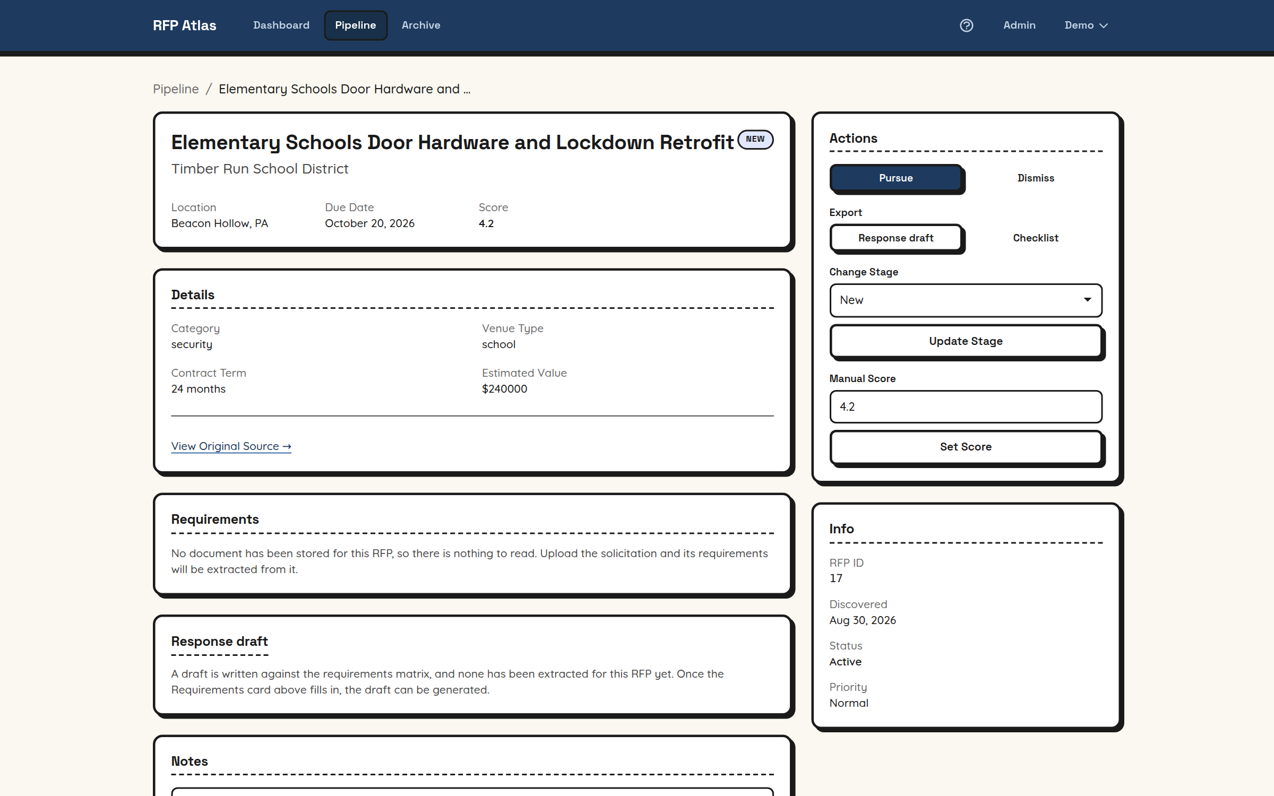Go to the Dashboard tab
The height and width of the screenshot is (796, 1274).
click(x=281, y=25)
